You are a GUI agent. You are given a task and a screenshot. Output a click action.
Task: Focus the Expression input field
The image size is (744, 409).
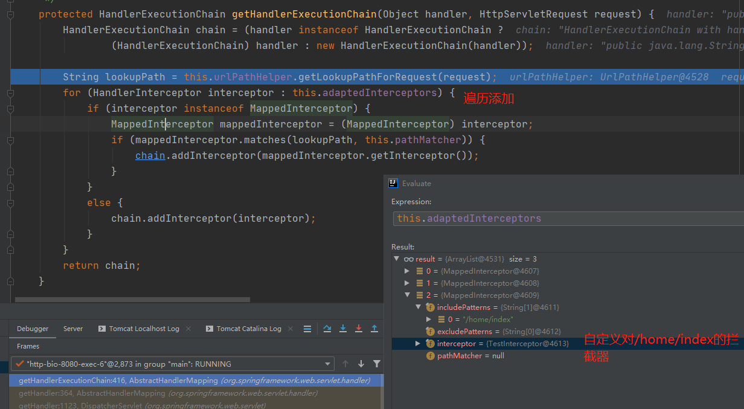point(568,219)
